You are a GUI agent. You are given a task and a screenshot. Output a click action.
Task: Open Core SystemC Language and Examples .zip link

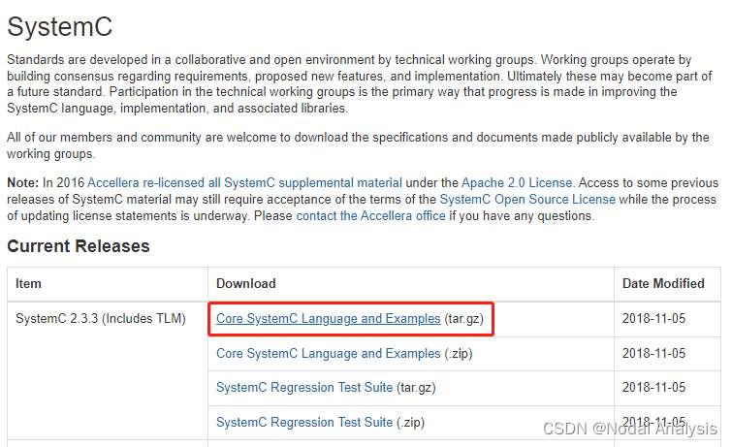[328, 354]
